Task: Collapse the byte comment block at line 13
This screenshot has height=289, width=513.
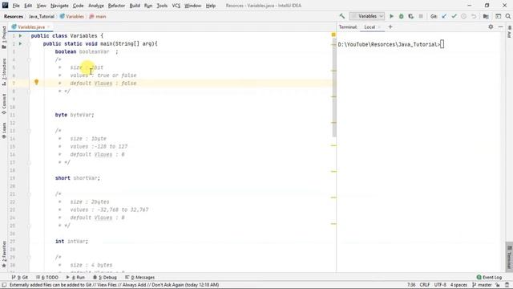Action: [29, 131]
